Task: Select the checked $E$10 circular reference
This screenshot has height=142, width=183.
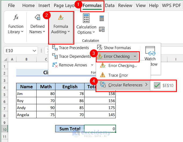Action: pos(164,85)
